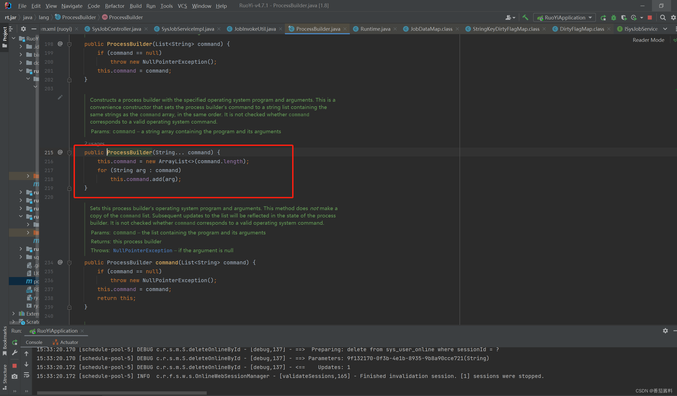Switch to the Actuator tab
Screen dimensions: 677x396
65,342
